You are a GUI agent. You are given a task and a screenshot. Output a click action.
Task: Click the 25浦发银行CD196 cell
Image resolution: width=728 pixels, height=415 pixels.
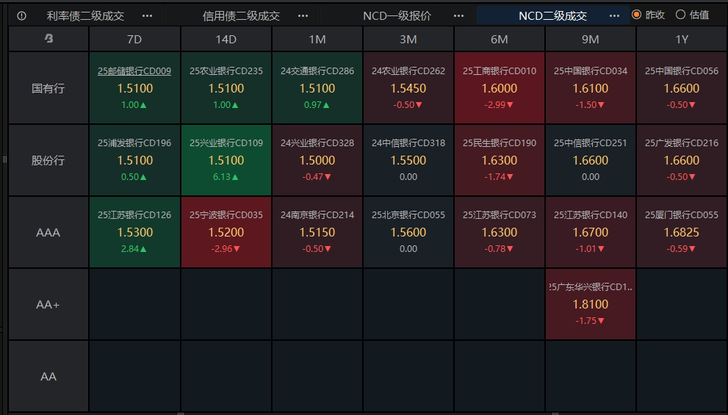[134, 160]
